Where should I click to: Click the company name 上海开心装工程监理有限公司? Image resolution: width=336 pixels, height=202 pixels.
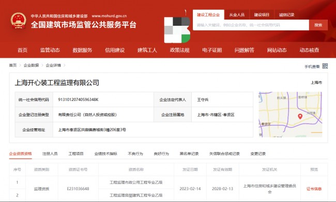pyautogui.click(x=57, y=82)
